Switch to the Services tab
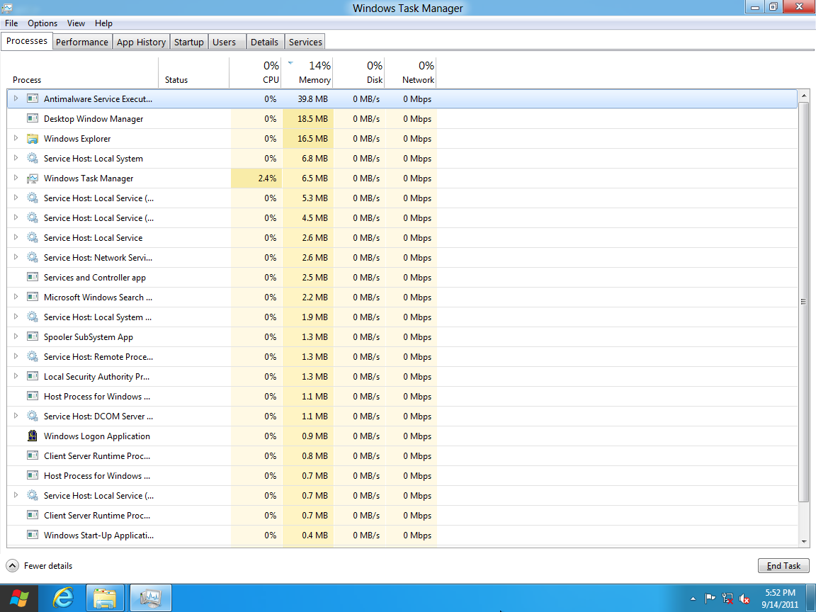Viewport: 816px width, 612px height. tap(305, 42)
